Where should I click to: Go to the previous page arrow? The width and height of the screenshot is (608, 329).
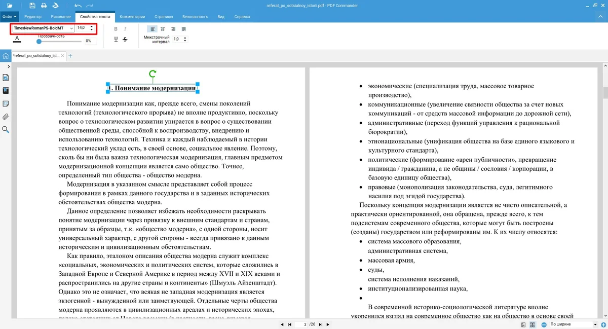pos(282,324)
